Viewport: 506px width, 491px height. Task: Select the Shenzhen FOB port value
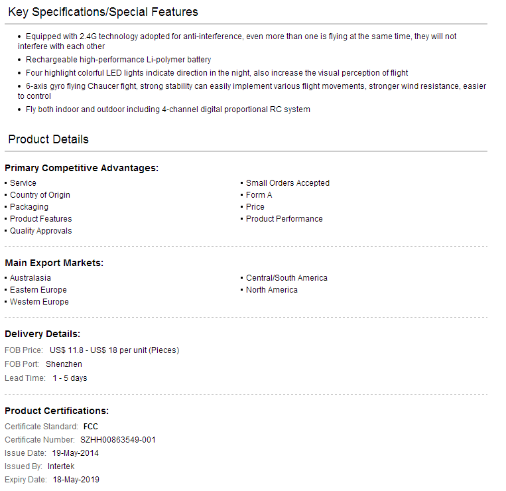point(64,364)
